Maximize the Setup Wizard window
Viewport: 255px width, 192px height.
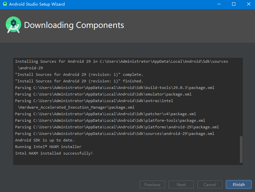234,4
